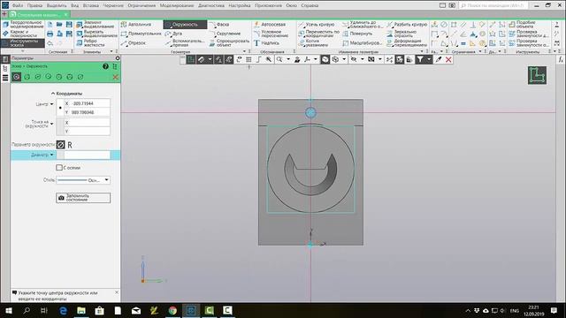This screenshot has width=566, height=318.
Task: Click the Save icon in system toolbar
Action: 69,25
